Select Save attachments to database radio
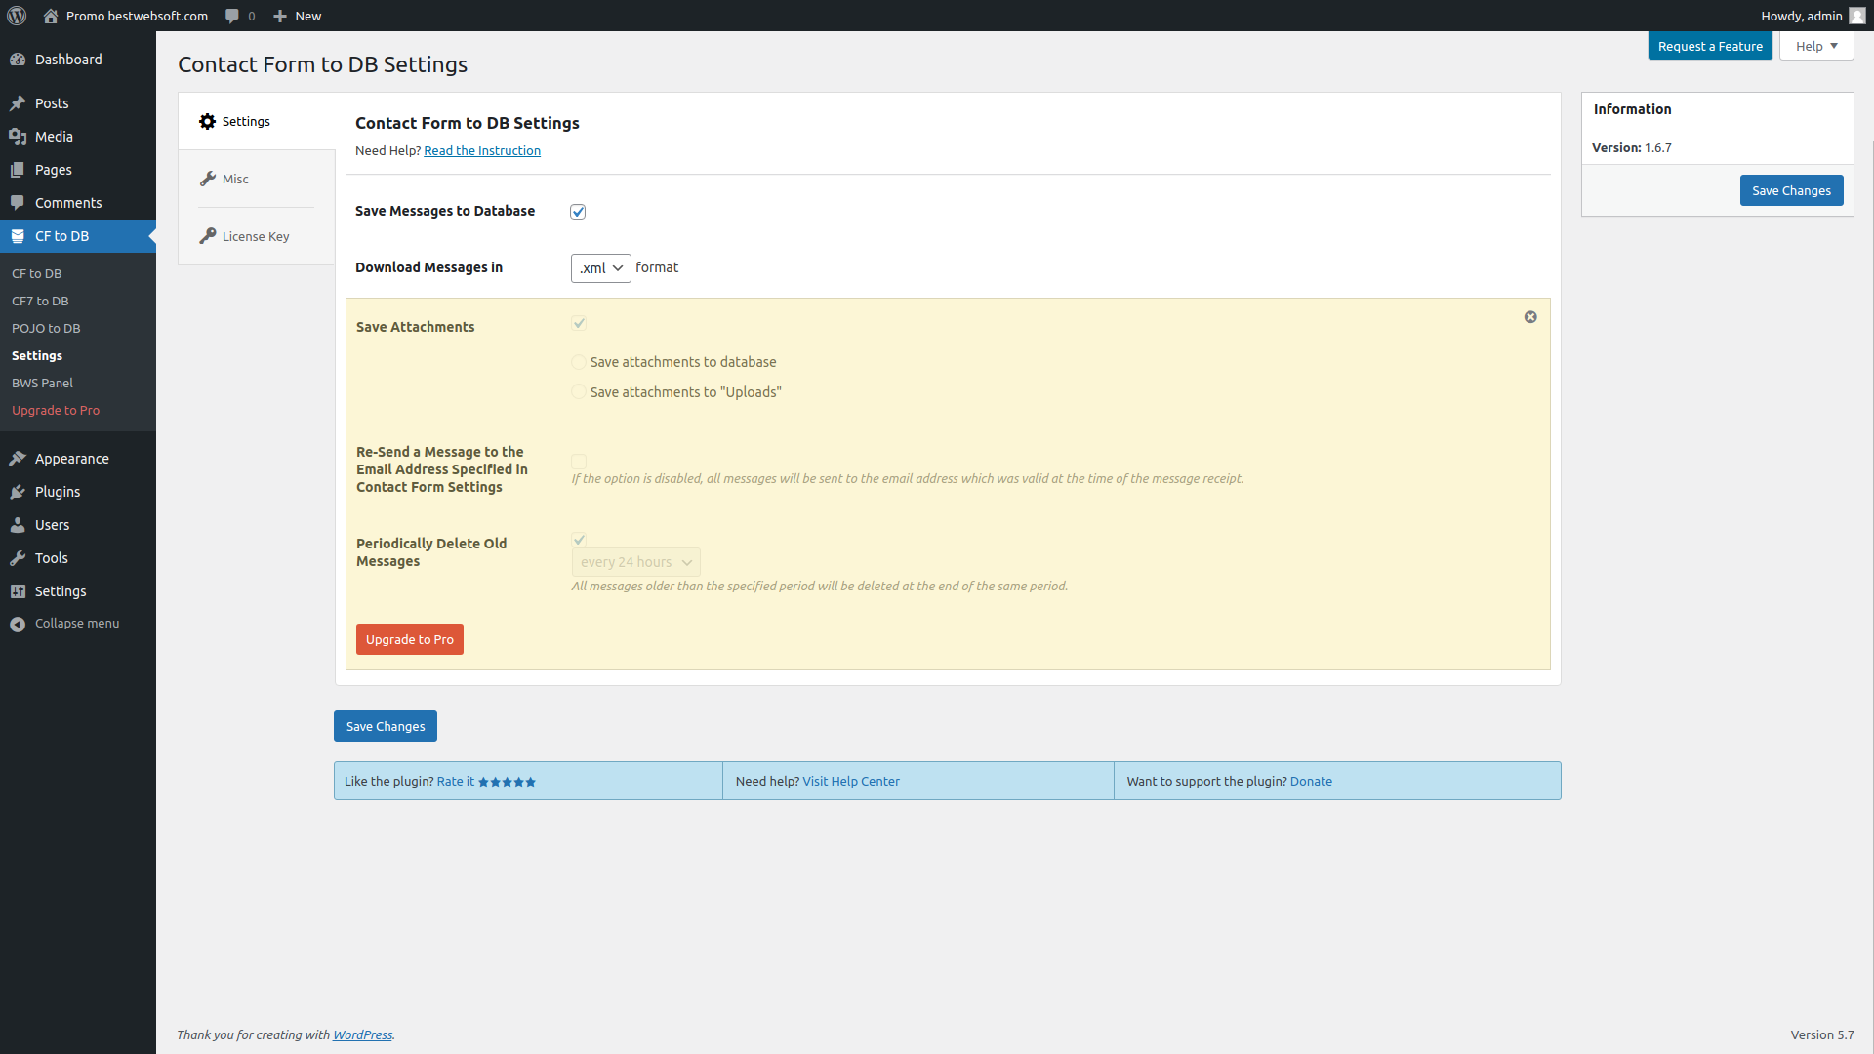This screenshot has width=1874, height=1054. 579,362
